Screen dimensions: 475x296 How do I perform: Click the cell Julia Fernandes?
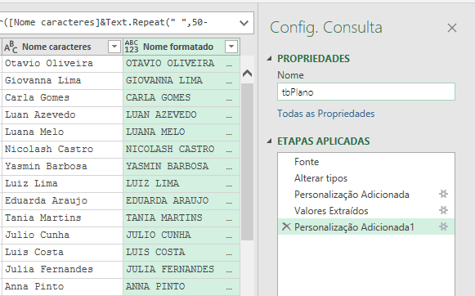[x=62, y=269]
